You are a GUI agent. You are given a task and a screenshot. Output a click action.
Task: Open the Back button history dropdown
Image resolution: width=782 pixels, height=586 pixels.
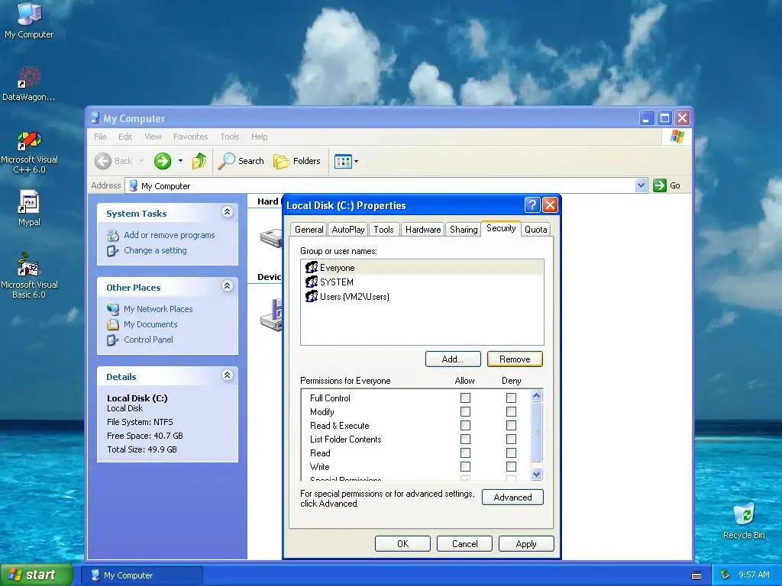[x=141, y=161]
